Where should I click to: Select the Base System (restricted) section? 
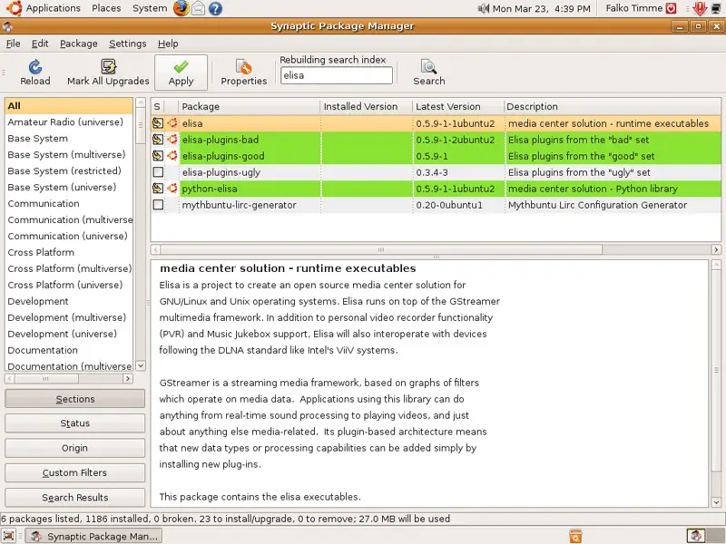coord(69,170)
